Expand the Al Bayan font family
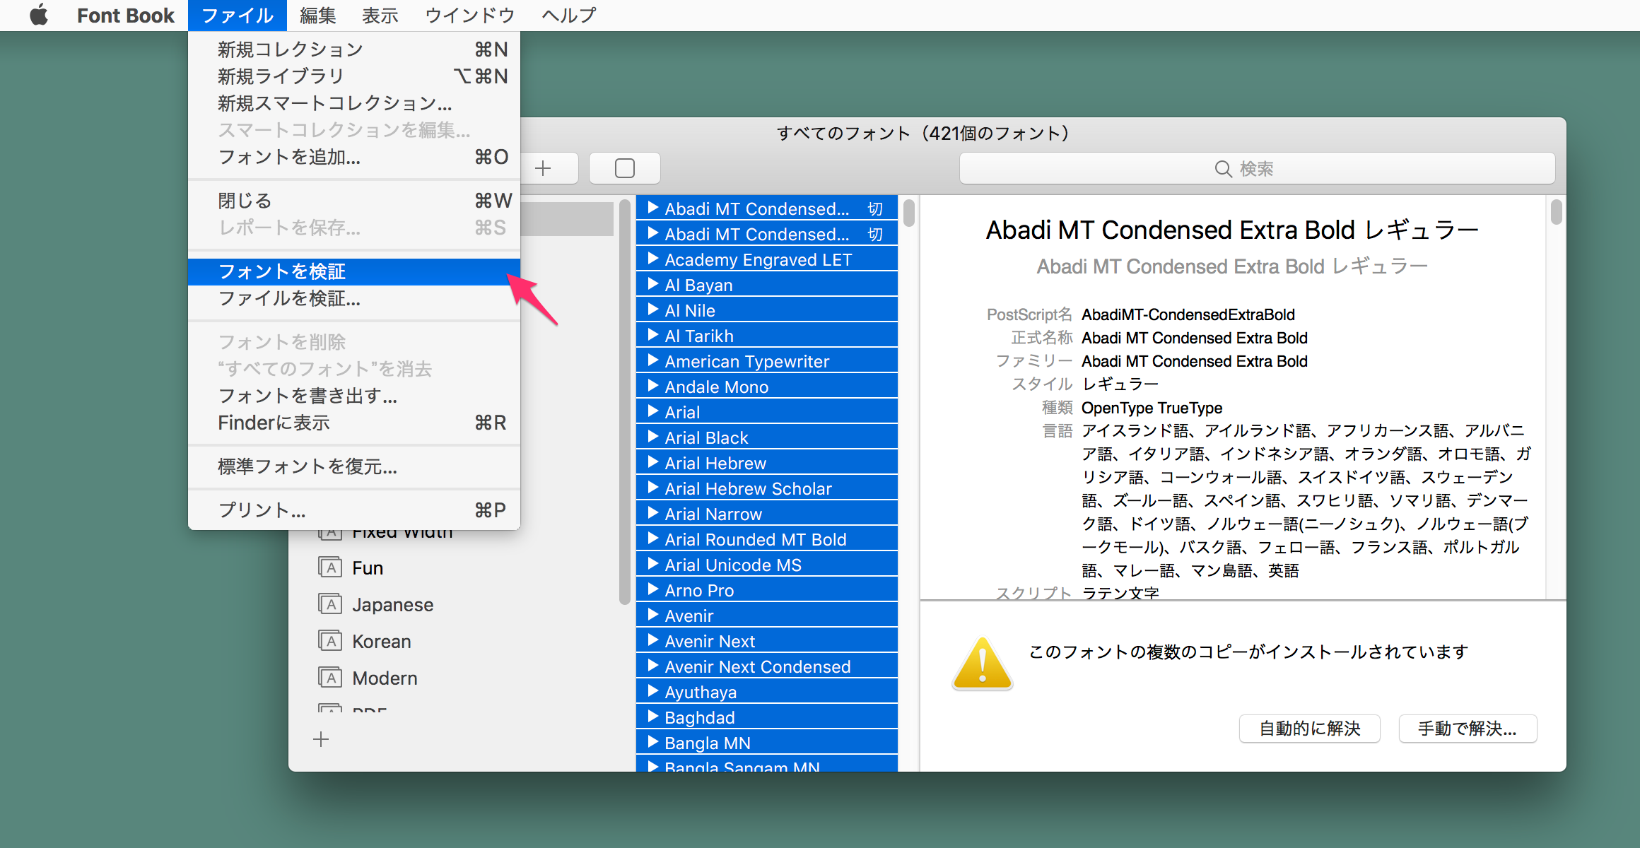This screenshot has width=1640, height=848. coord(653,284)
